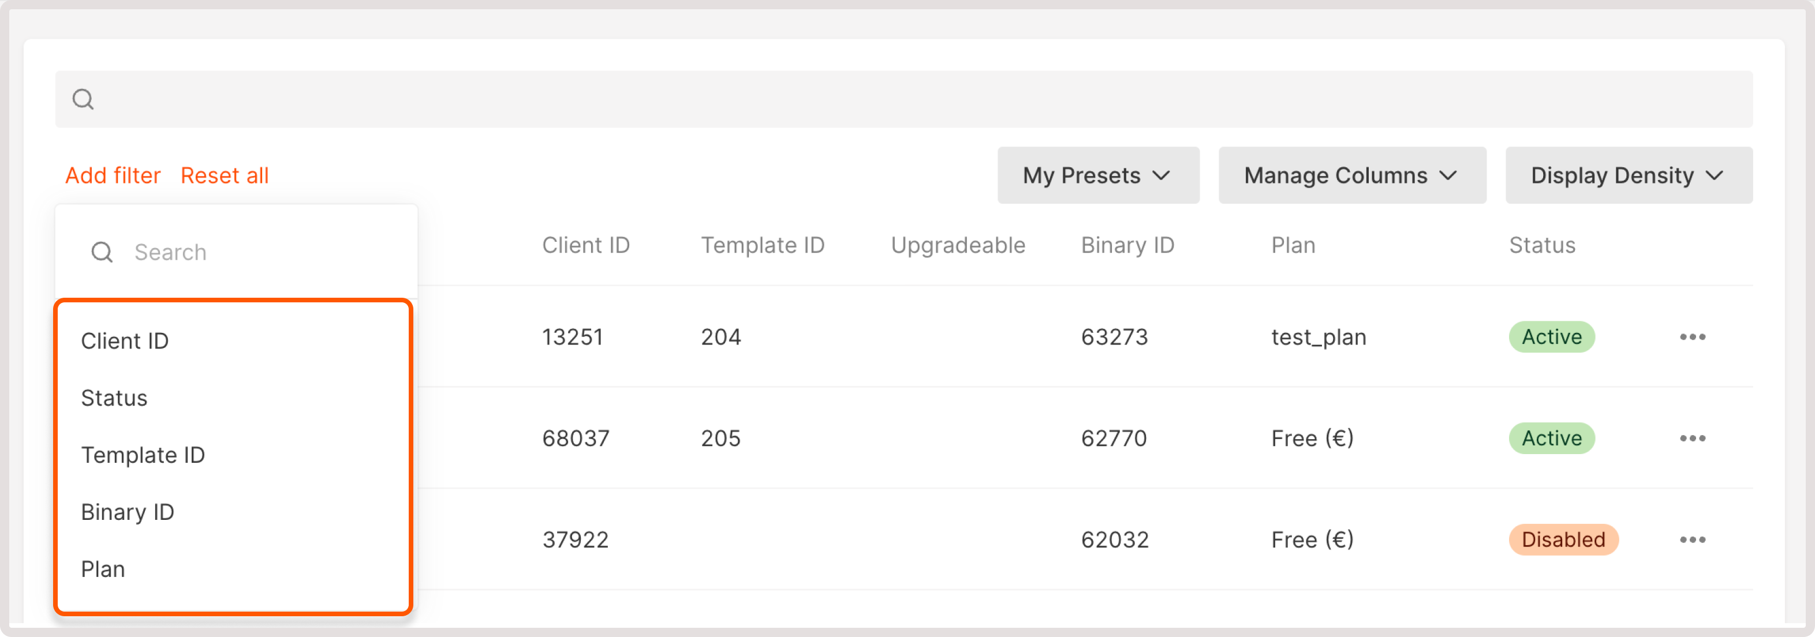Viewport: 1815px width, 637px height.
Task: Click the magnifier icon in top search bar
Action: [83, 99]
